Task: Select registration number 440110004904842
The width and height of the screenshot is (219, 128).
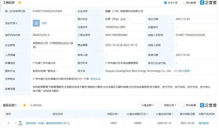Action: 116,35
